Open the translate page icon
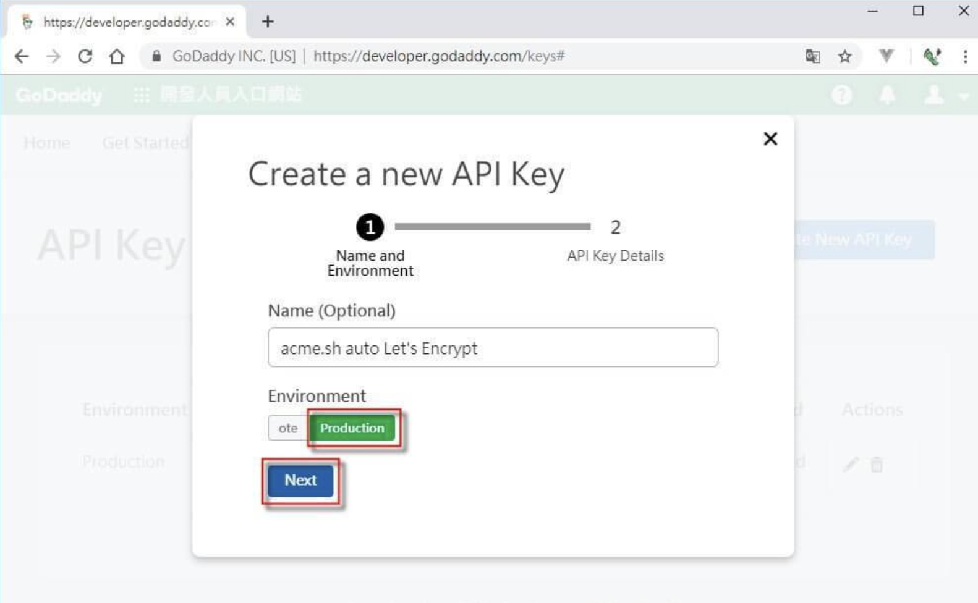The height and width of the screenshot is (603, 978). tap(813, 56)
